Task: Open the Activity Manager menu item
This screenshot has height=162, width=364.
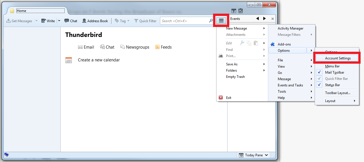Action: [x=290, y=28]
